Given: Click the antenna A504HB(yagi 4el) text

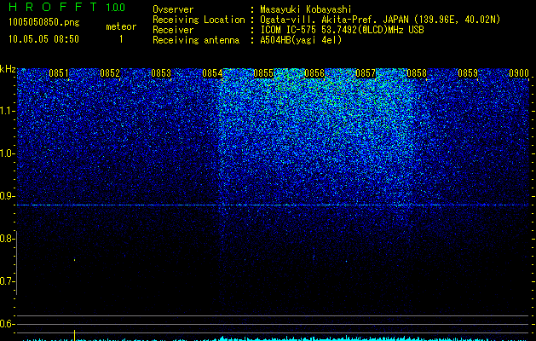Looking at the screenshot, I should pyautogui.click(x=301, y=40).
